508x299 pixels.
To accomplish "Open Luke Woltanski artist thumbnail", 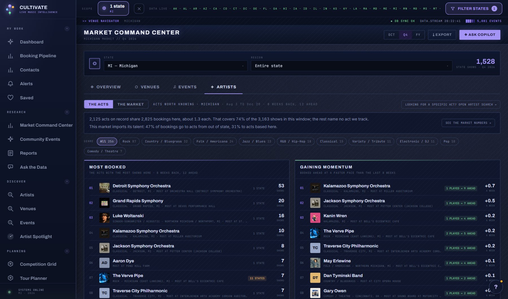I will point(104,218).
